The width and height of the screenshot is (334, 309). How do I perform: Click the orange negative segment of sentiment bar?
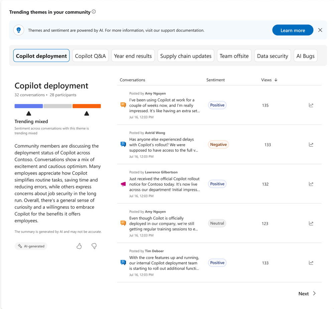pos(87,106)
